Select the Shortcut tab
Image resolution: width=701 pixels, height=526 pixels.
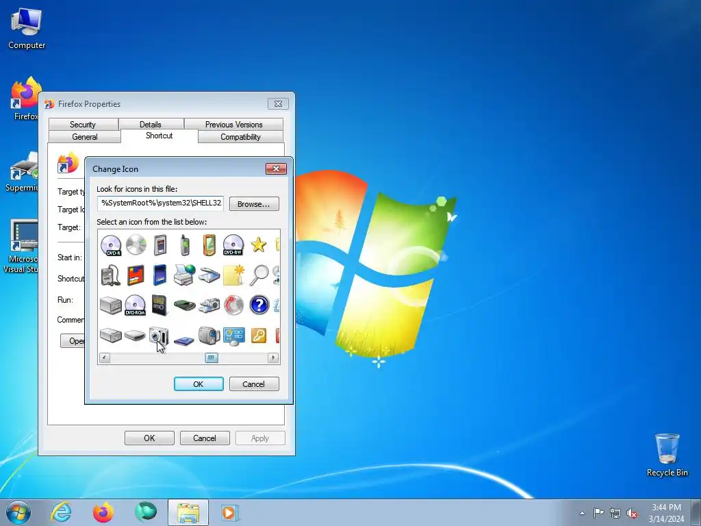(159, 136)
